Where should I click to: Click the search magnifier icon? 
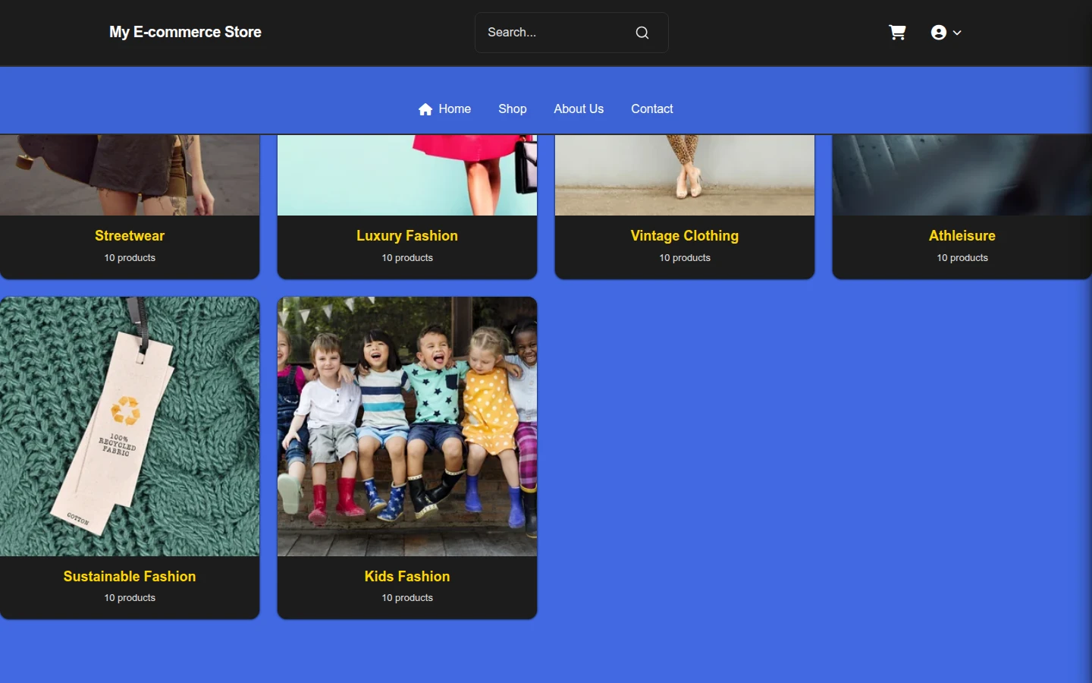[642, 33]
